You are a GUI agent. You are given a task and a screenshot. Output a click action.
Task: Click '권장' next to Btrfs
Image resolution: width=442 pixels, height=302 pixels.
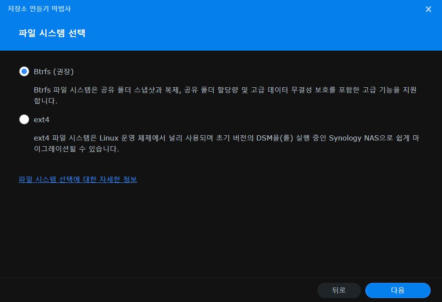coord(65,72)
